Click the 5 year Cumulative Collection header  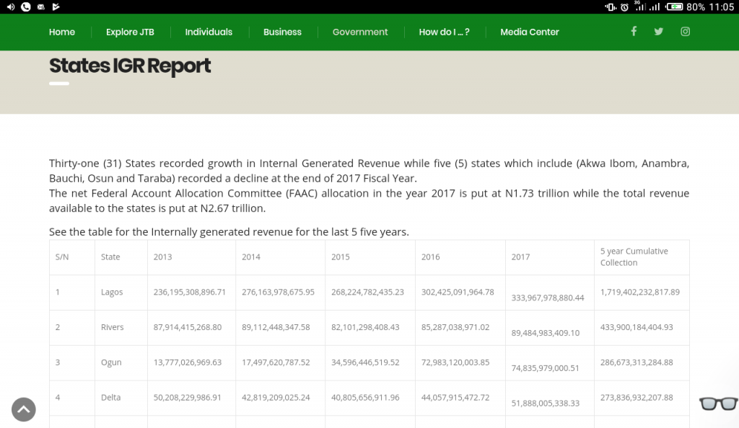(634, 257)
